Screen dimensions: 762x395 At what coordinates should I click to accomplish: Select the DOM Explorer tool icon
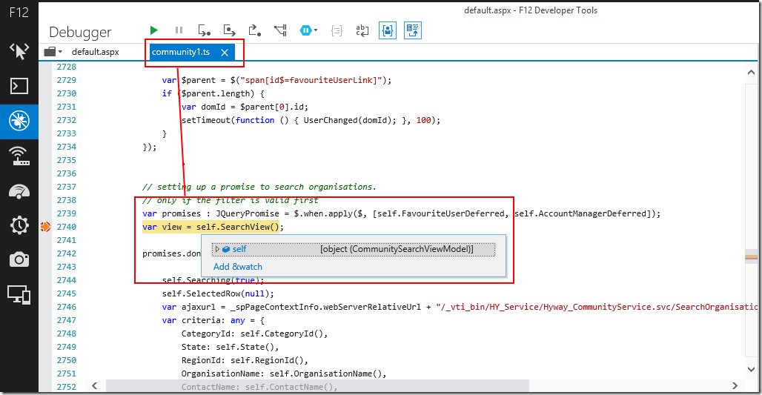click(19, 50)
